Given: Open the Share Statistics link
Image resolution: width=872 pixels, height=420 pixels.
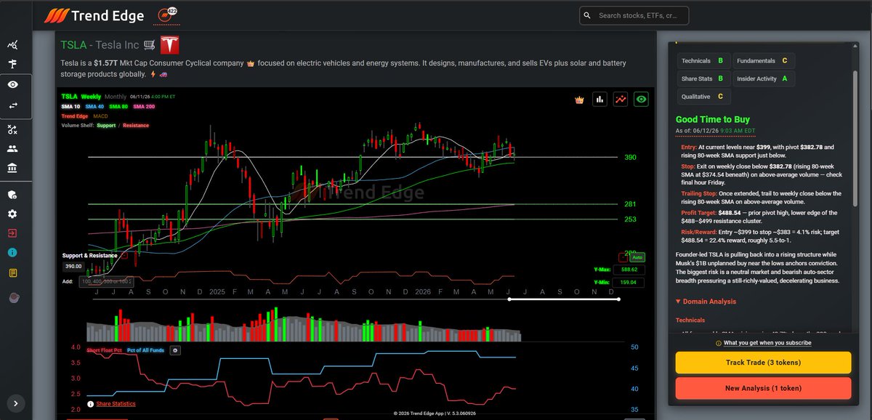Looking at the screenshot, I should coord(116,403).
